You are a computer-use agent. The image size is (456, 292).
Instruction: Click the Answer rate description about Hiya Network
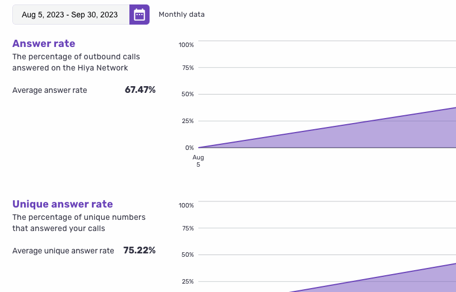pos(76,62)
